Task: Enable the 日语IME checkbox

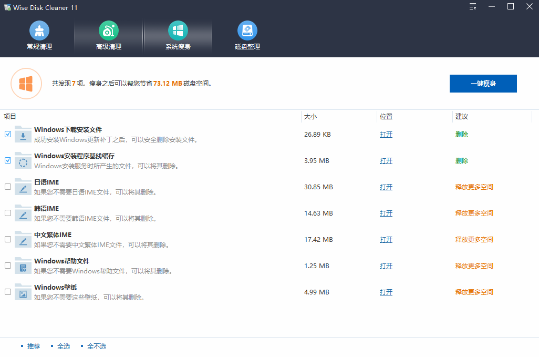Action: click(8, 187)
